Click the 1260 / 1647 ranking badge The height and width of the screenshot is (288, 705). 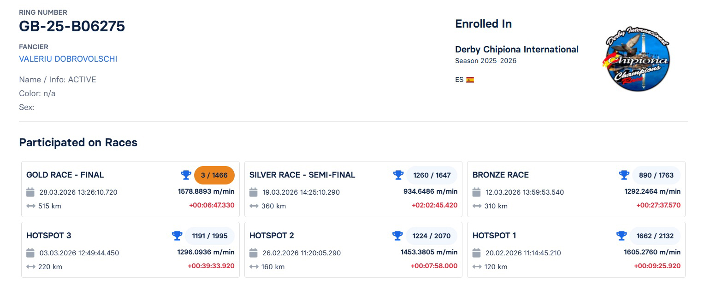(x=432, y=175)
